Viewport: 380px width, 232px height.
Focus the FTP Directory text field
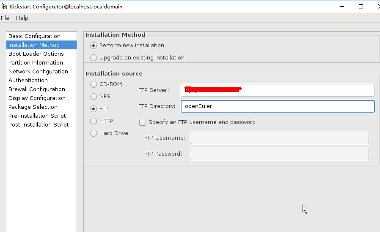click(277, 106)
